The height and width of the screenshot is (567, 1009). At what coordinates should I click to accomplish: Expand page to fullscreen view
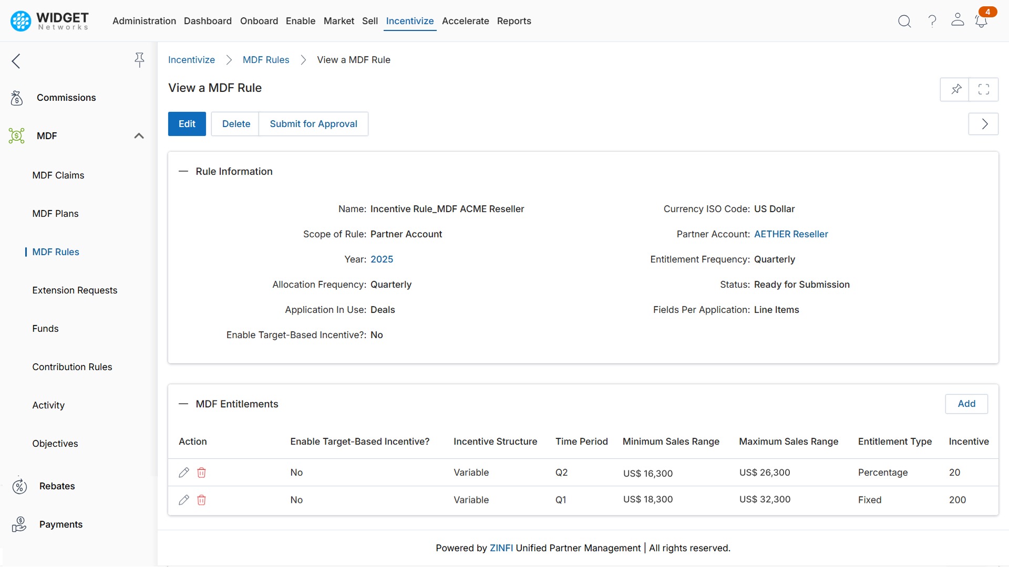coord(984,89)
